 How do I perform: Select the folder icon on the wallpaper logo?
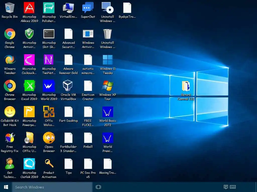click(x=186, y=86)
